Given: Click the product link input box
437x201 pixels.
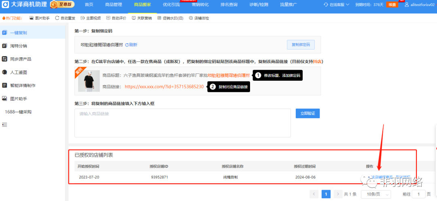Looking at the screenshot, I should (x=182, y=123).
